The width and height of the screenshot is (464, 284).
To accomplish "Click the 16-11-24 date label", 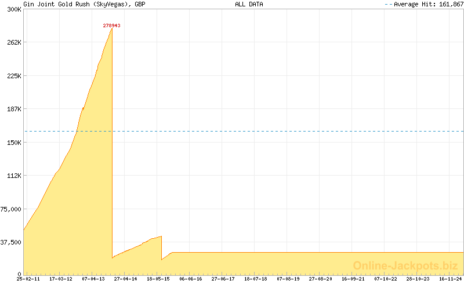I will (x=450, y=279).
